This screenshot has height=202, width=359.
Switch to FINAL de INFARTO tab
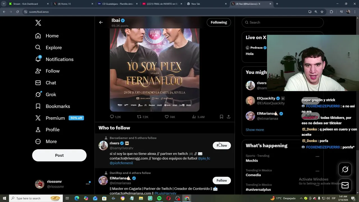[162, 4]
